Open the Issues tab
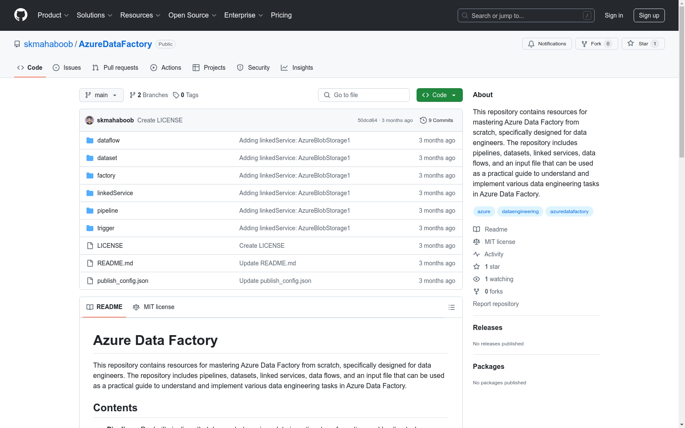The height and width of the screenshot is (428, 685). 67,68
